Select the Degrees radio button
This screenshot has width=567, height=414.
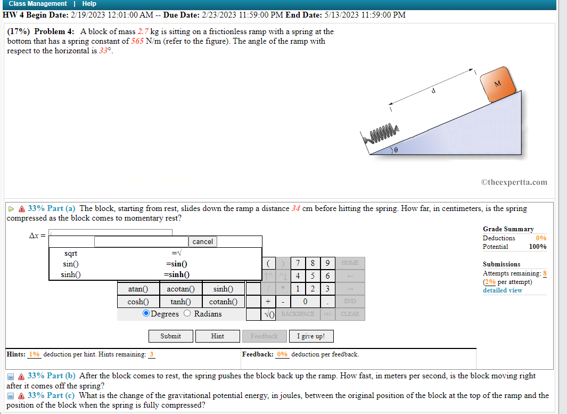point(145,313)
